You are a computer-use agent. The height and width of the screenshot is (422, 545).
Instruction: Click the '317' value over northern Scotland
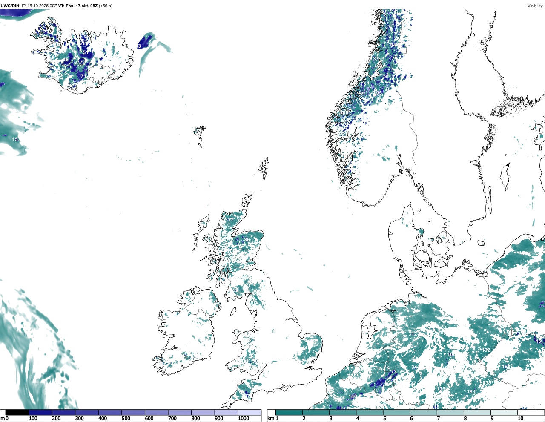(x=229, y=220)
